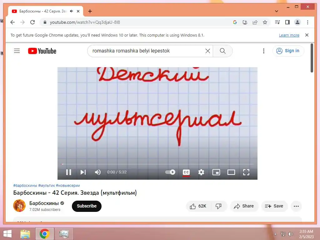Click the Sign in button
The width and height of the screenshot is (320, 240).
[x=288, y=51]
